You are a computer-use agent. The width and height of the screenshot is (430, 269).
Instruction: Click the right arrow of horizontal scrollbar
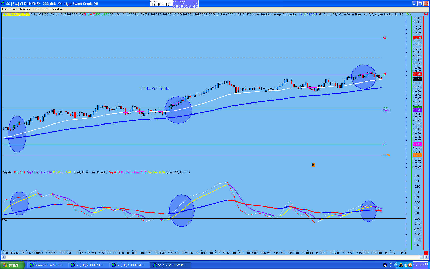click(x=426, y=257)
